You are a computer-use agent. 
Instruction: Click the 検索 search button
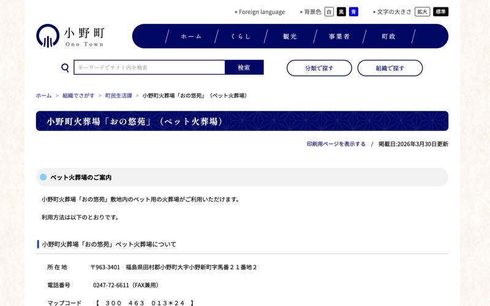tap(244, 67)
